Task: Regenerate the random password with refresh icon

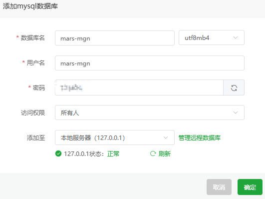Action: (234, 87)
